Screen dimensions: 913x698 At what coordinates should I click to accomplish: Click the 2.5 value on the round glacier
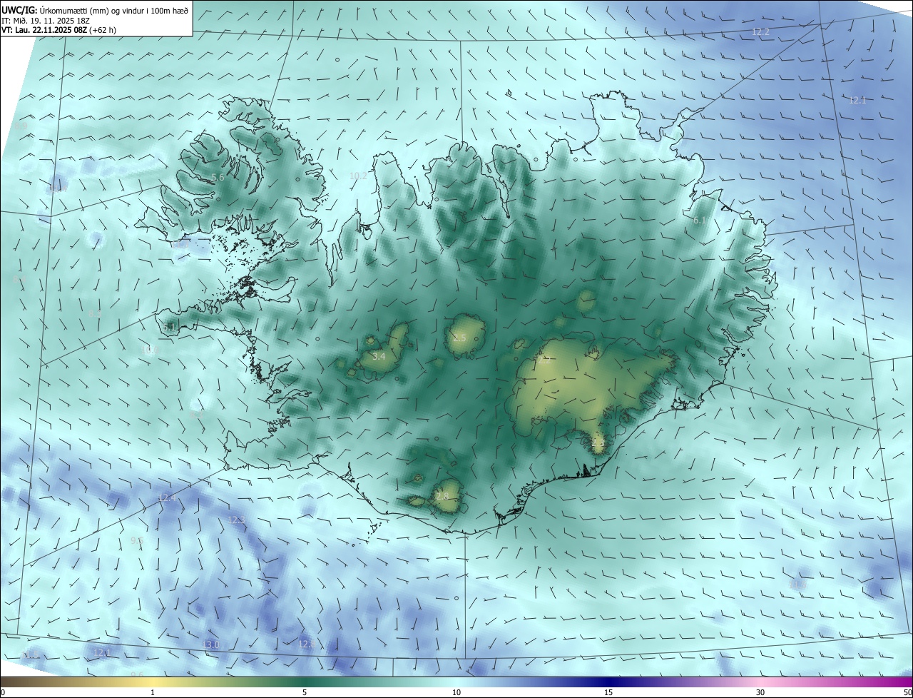[459, 338]
